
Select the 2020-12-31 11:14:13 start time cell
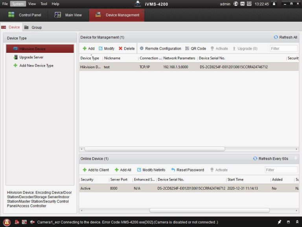pos(243,188)
